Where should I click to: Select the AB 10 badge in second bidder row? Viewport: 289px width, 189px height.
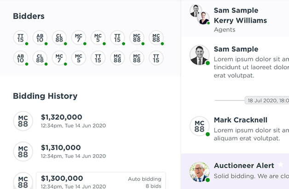[20, 58]
